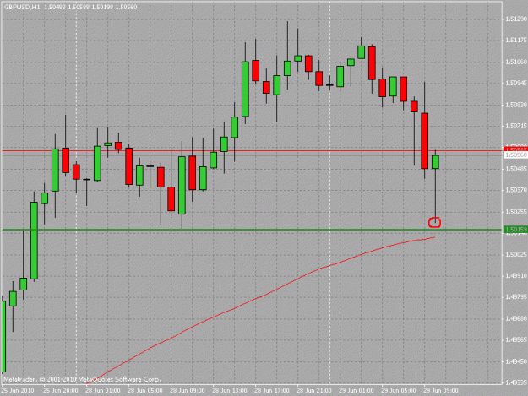Click the 28 Jun 13:00 time label
Viewport: 528px width, 396px height.
[x=230, y=391]
